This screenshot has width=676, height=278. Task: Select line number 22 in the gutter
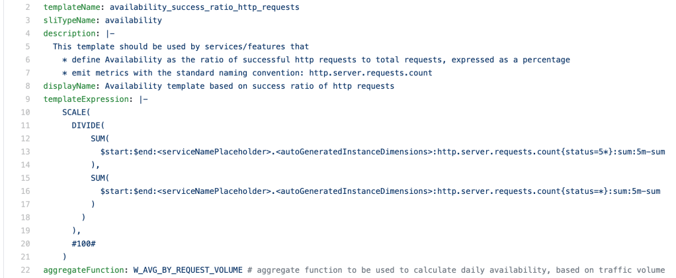[x=26, y=270]
